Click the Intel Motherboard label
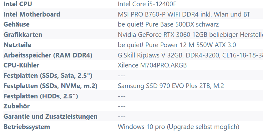The image size is (263, 134). click(x=32, y=14)
